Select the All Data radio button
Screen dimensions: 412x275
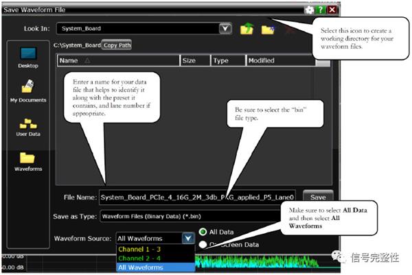click(203, 232)
